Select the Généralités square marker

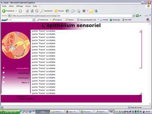coord(4,68)
